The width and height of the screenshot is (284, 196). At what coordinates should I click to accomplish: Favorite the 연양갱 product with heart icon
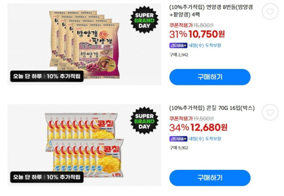coord(270,12)
